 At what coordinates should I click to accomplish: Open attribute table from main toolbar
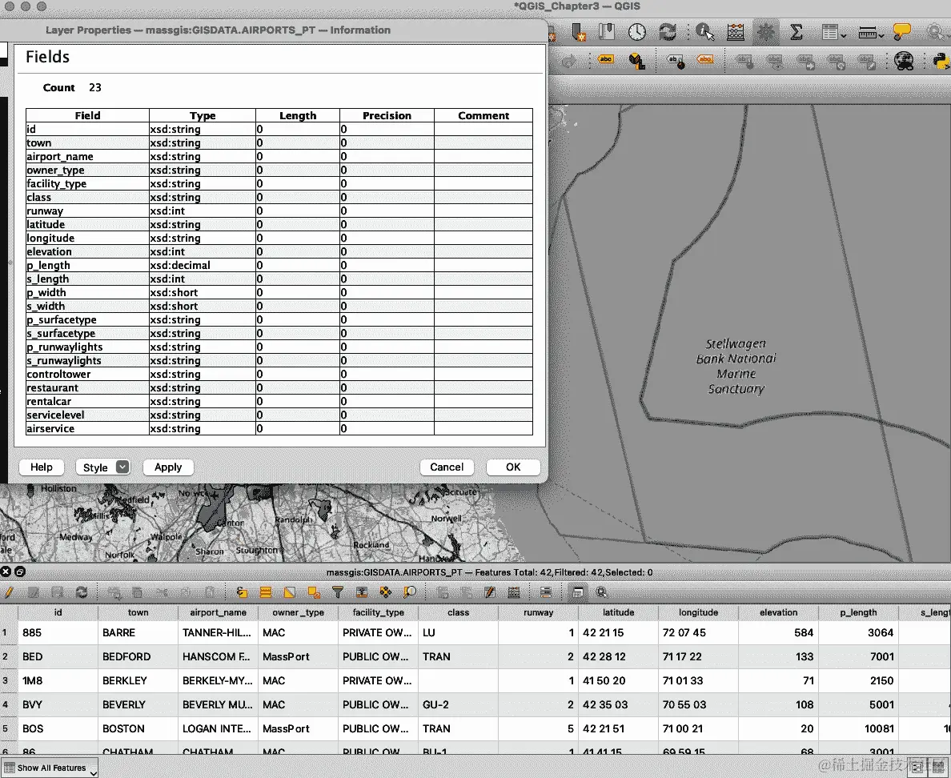coord(829,32)
